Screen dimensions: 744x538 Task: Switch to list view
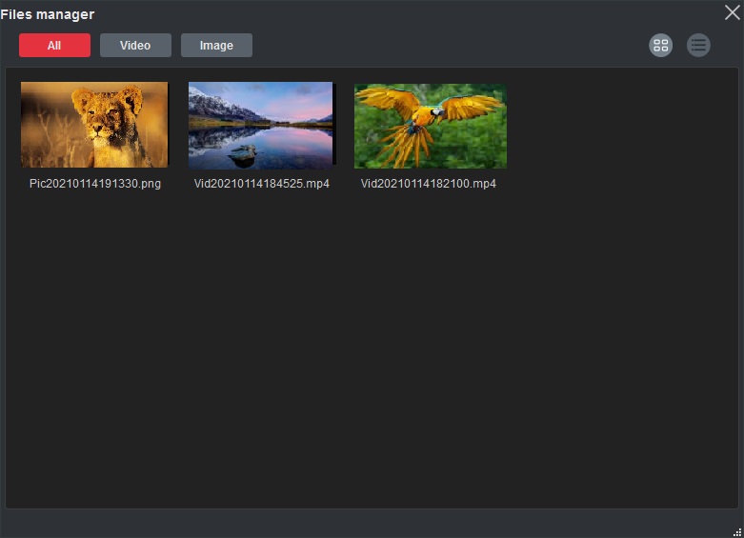[x=698, y=46]
